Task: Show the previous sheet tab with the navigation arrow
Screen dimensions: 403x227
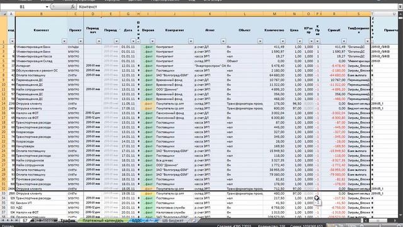Action: (x=8, y=221)
